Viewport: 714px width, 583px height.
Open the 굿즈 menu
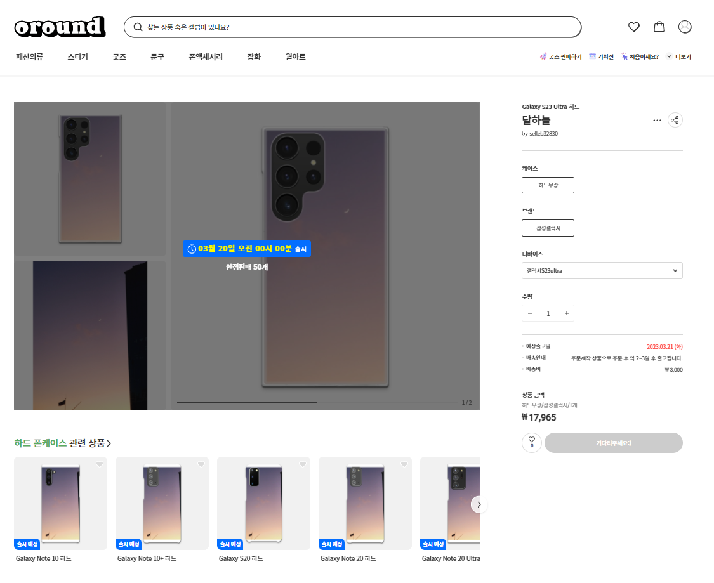(x=119, y=56)
